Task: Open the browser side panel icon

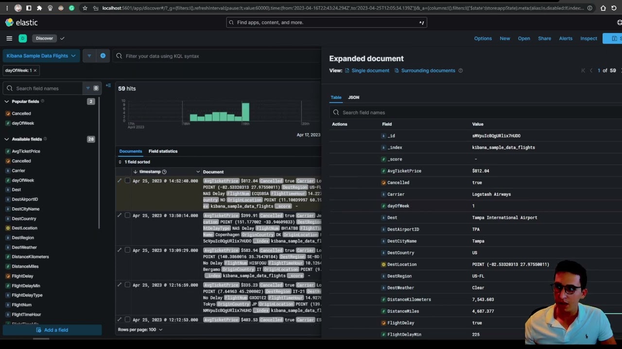Action: coord(29,8)
